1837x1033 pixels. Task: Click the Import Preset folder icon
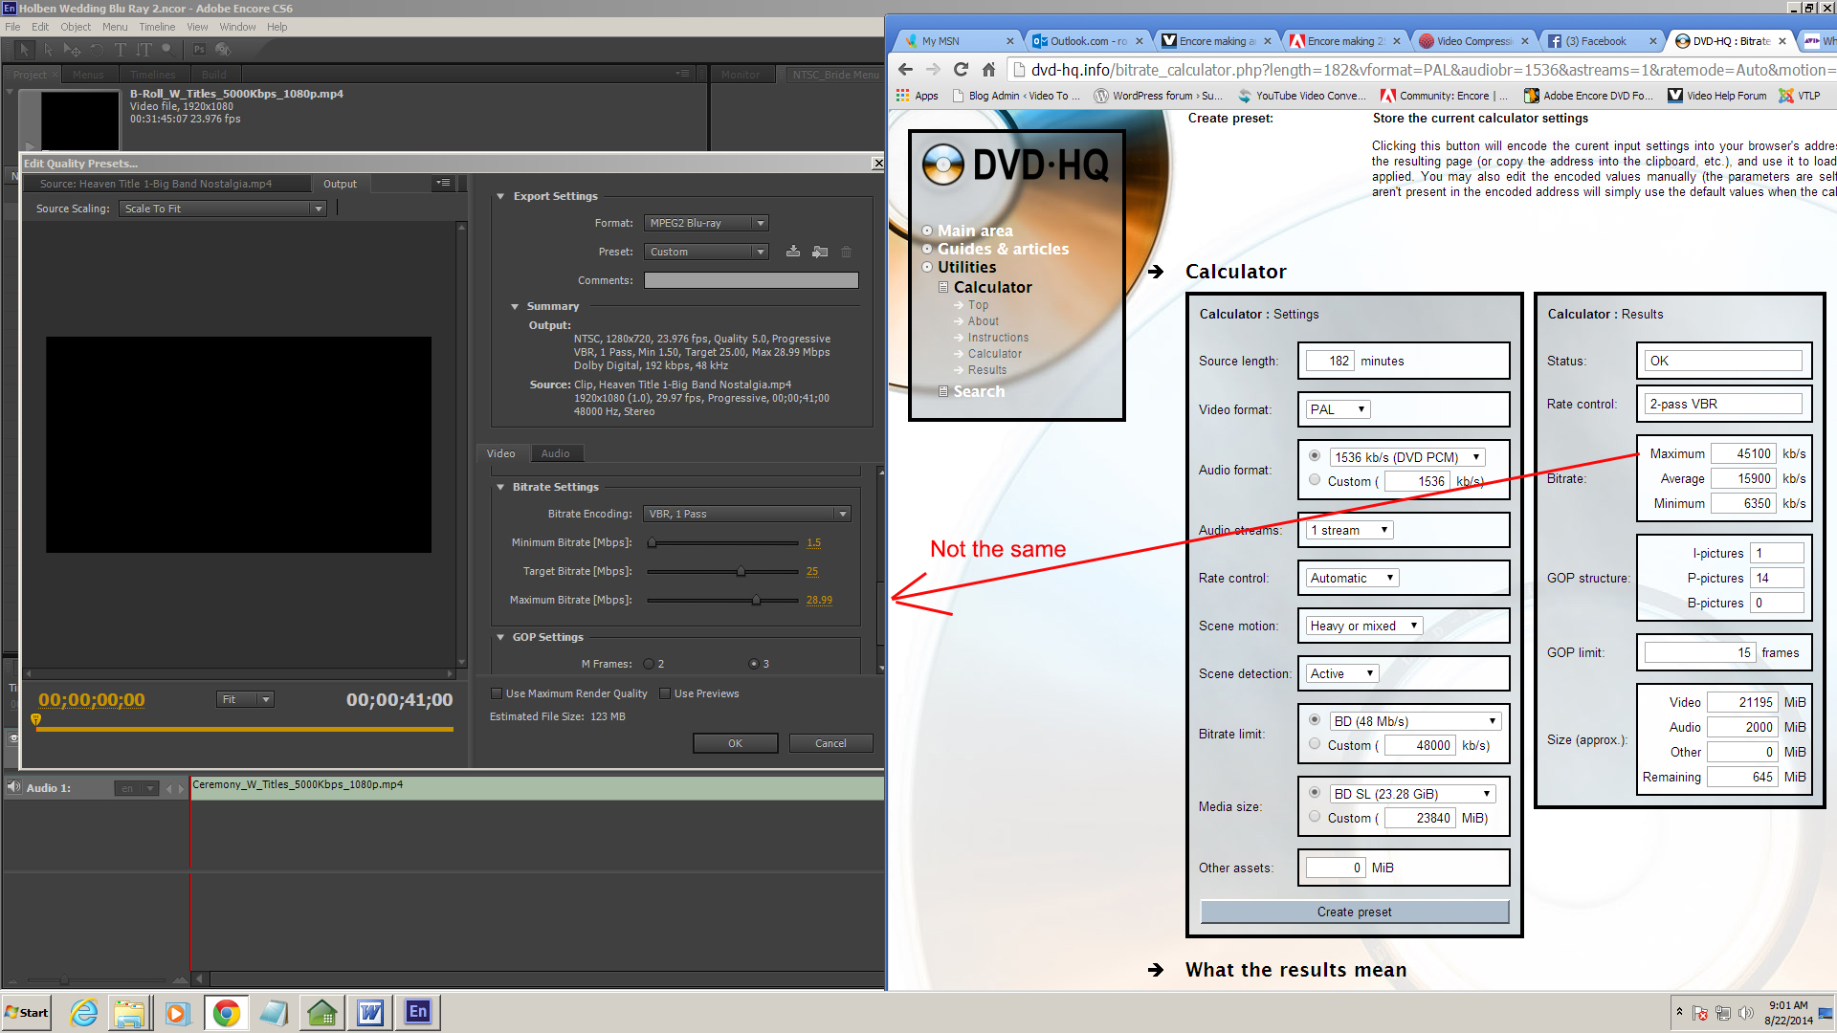pos(820,252)
